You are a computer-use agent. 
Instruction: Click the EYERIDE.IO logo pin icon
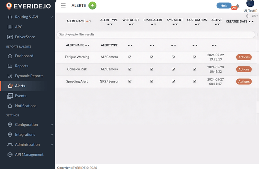click(9, 6)
